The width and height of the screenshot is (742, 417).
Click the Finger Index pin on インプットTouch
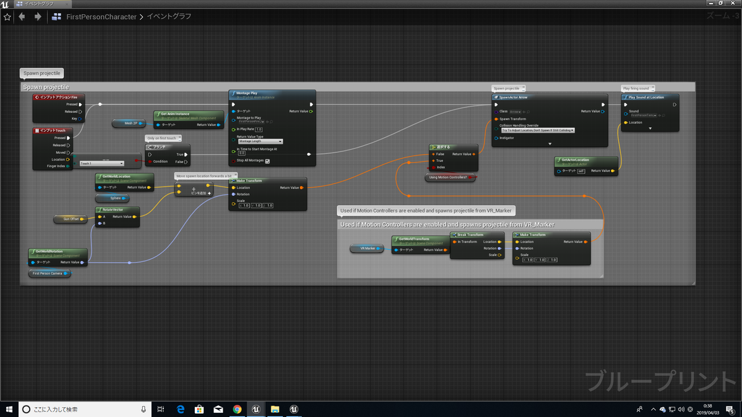click(68, 166)
